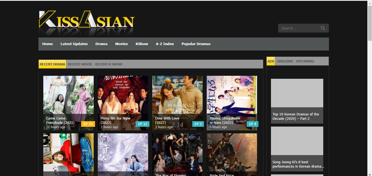Screen dimensions: 372x176
Task: Click '21 hours ago' timestamp
Action: click(56, 127)
